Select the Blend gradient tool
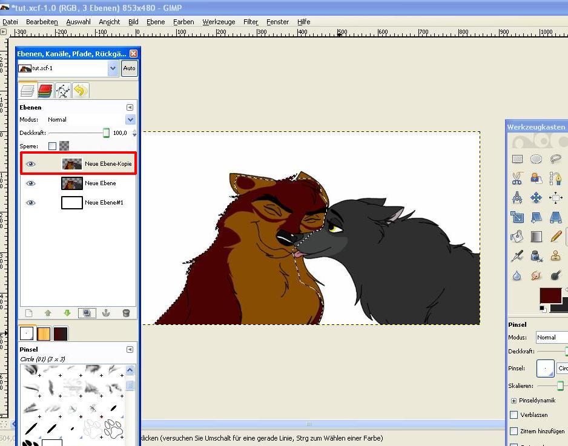 [536, 237]
